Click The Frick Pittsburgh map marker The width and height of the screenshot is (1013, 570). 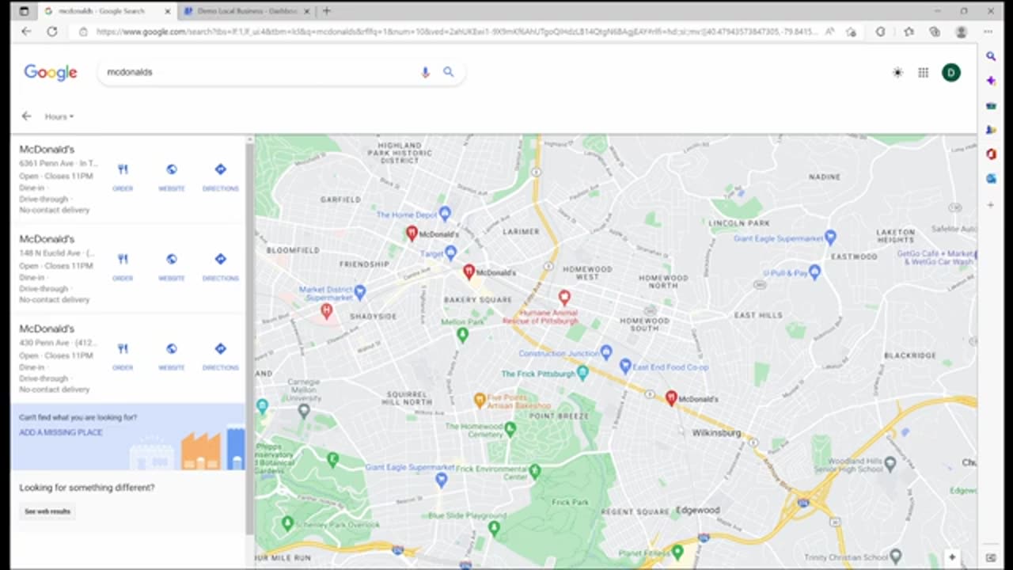582,372
